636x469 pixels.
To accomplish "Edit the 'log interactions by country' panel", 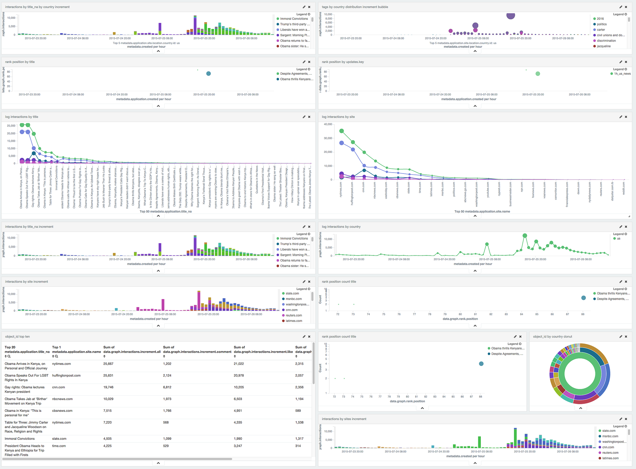I will 620,227.
